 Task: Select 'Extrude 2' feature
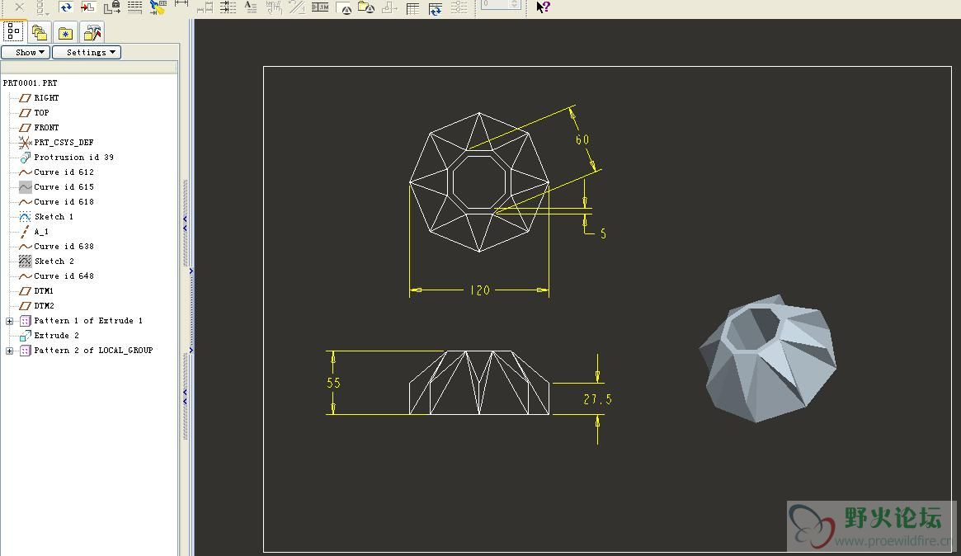pos(56,336)
